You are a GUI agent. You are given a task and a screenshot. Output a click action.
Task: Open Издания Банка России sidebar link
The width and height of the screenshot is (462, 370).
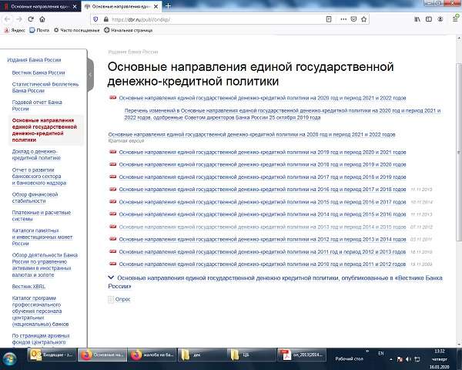(x=34, y=60)
